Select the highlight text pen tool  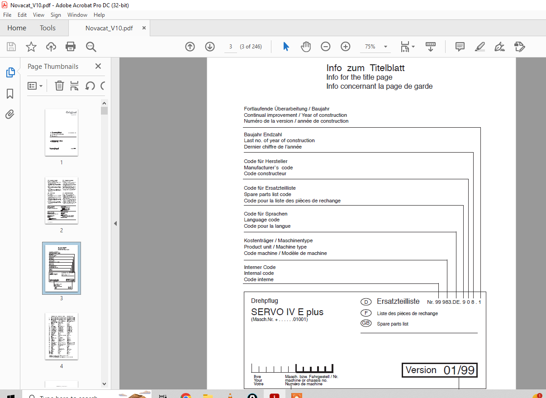(480, 46)
